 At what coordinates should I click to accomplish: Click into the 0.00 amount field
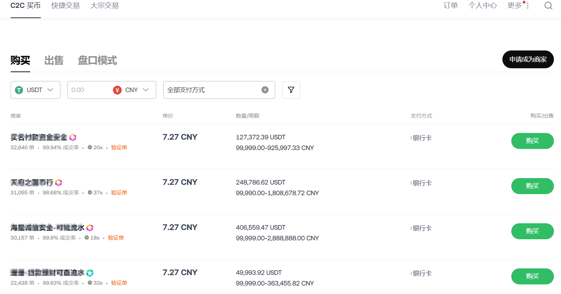click(x=89, y=90)
